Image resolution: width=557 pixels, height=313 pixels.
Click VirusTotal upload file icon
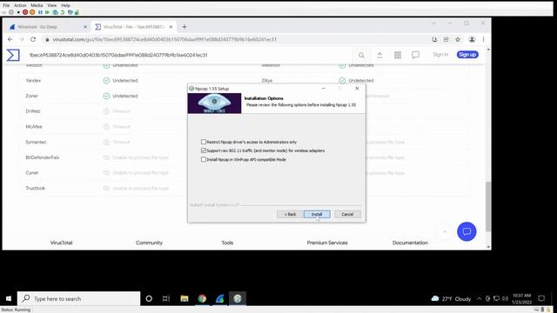(x=379, y=55)
